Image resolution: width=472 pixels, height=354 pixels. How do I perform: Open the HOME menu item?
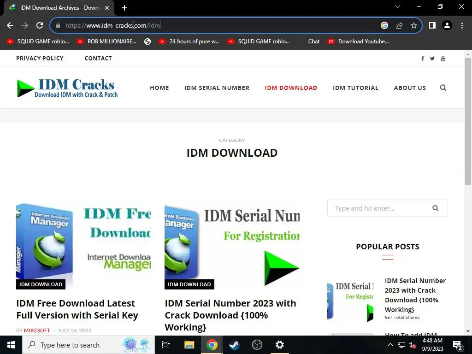pos(159,88)
